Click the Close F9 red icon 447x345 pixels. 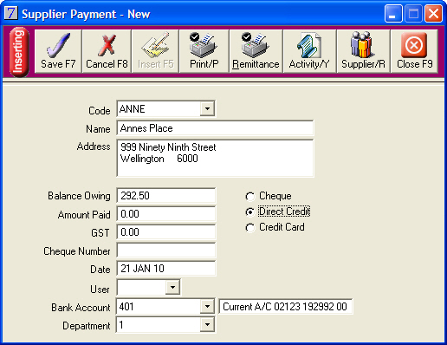(414, 45)
